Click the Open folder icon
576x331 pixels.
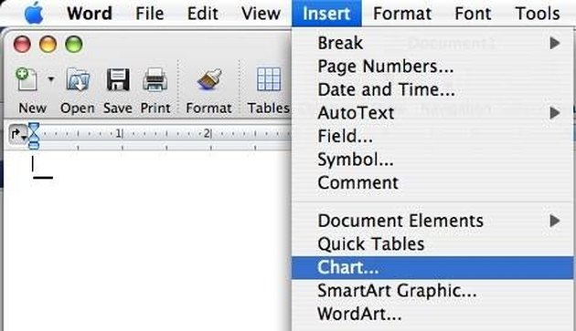tap(78, 78)
